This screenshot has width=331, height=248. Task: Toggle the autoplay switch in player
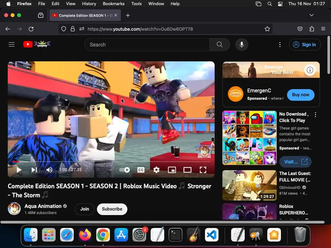pyautogui.click(x=124, y=170)
